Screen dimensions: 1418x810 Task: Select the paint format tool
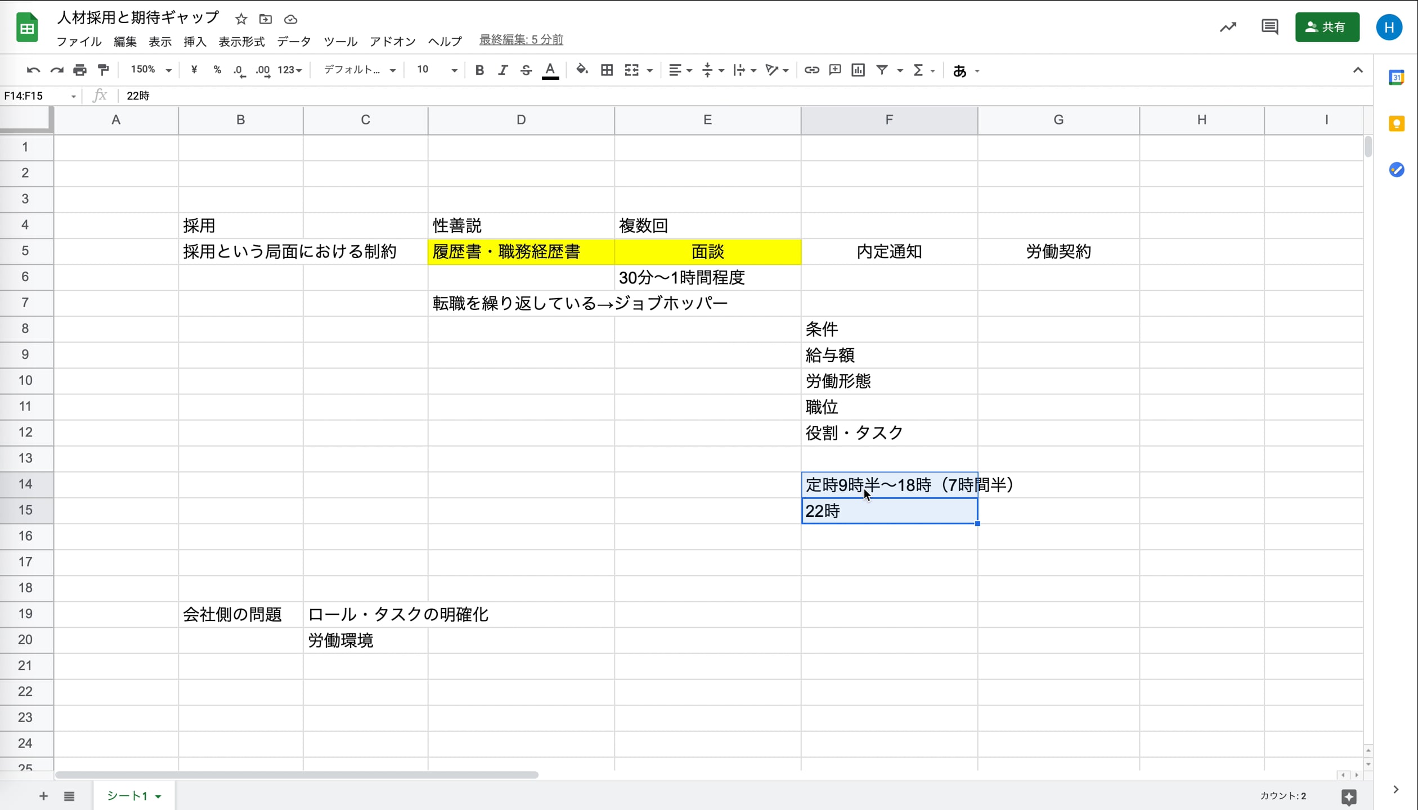[x=104, y=70]
